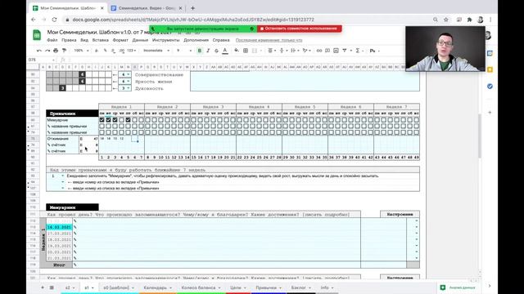Undo the last action in toolbar
524x294 pixels.
[39, 51]
